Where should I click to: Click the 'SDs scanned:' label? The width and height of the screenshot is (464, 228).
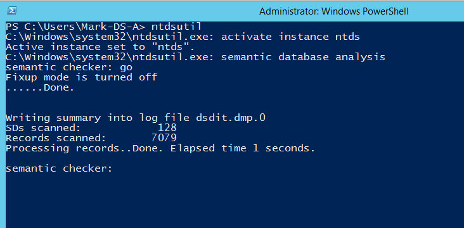tap(43, 128)
